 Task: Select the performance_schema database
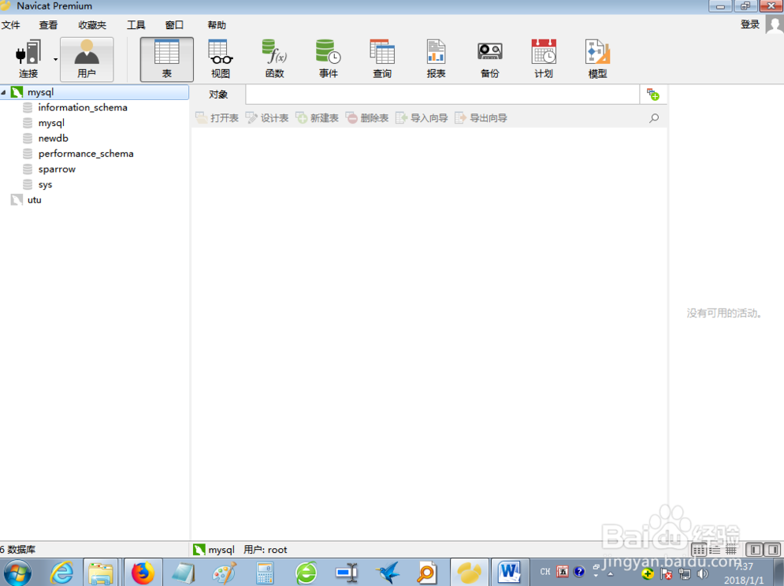tap(86, 154)
